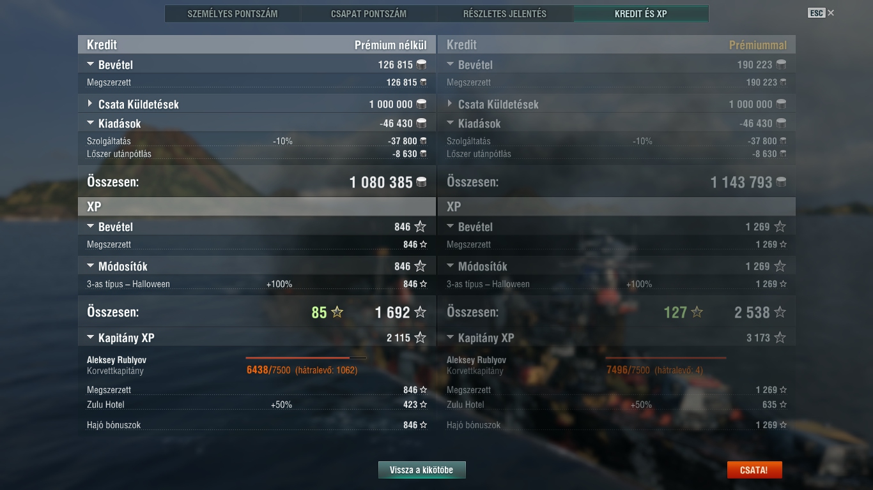Click the star icon beside green 127 premium XP

[697, 312]
